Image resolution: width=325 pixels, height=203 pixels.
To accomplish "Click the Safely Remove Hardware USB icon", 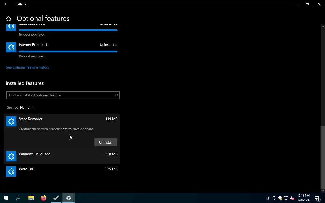I will (x=274, y=198).
